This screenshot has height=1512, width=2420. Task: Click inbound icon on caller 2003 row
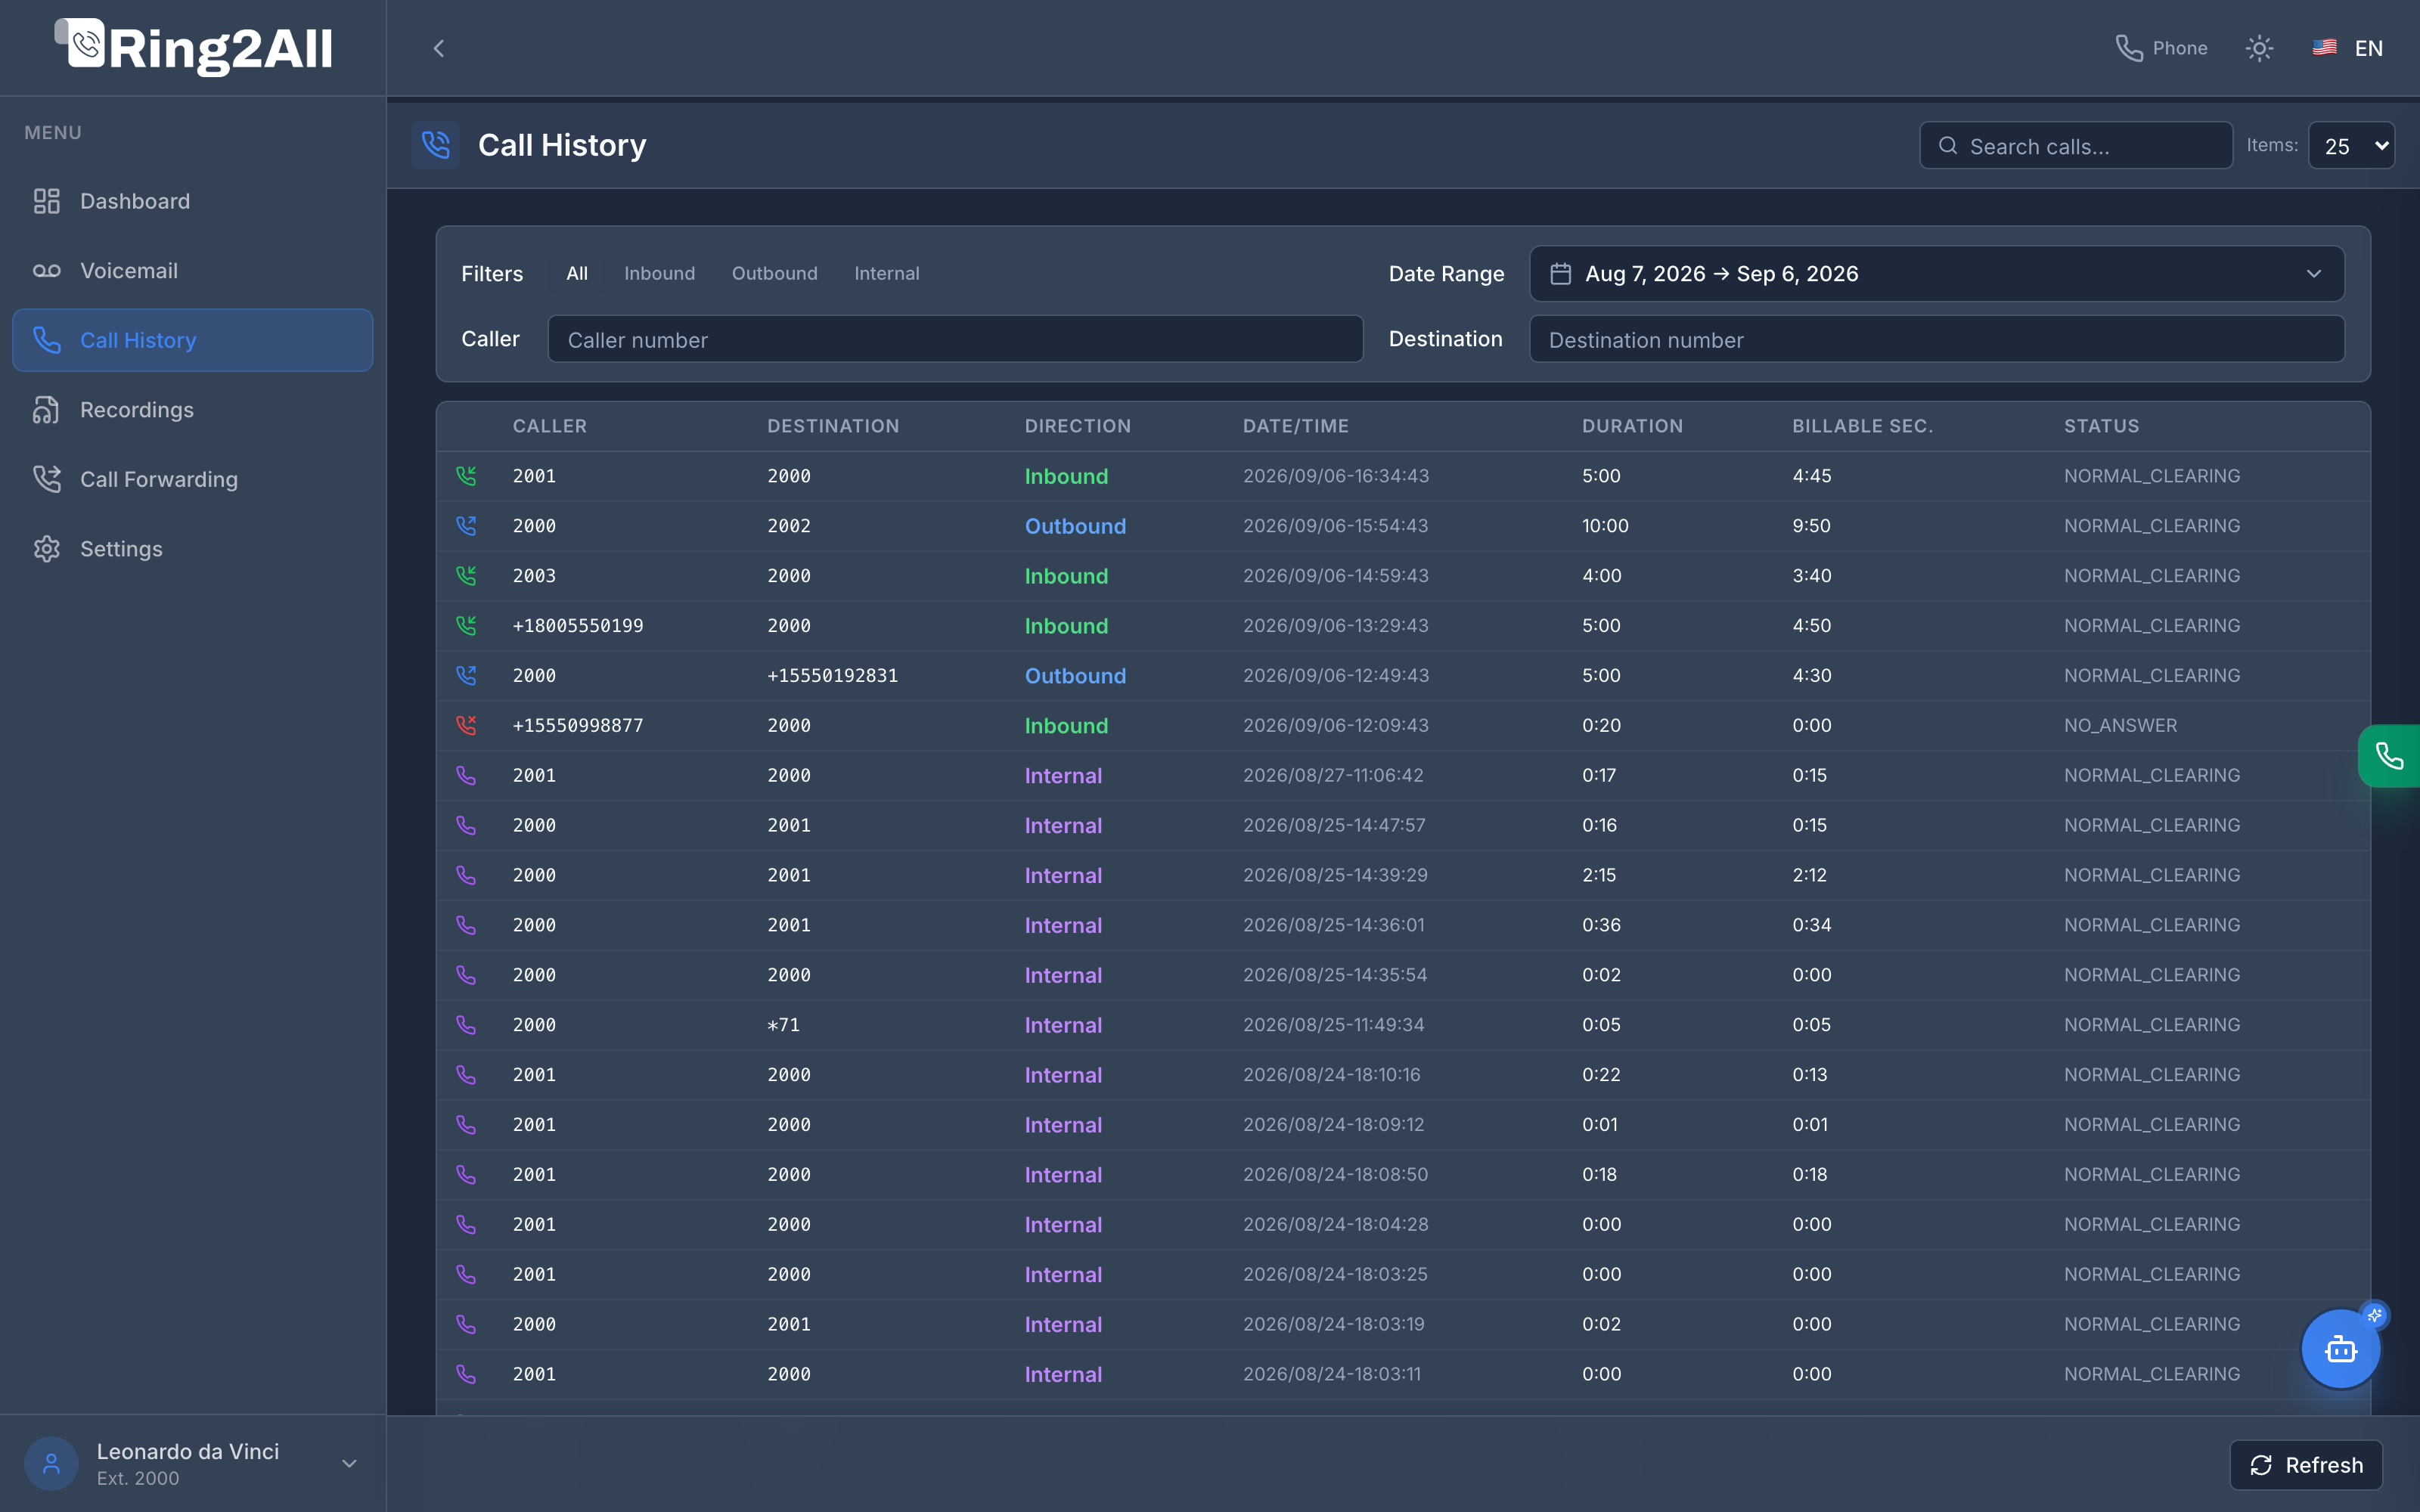(466, 576)
